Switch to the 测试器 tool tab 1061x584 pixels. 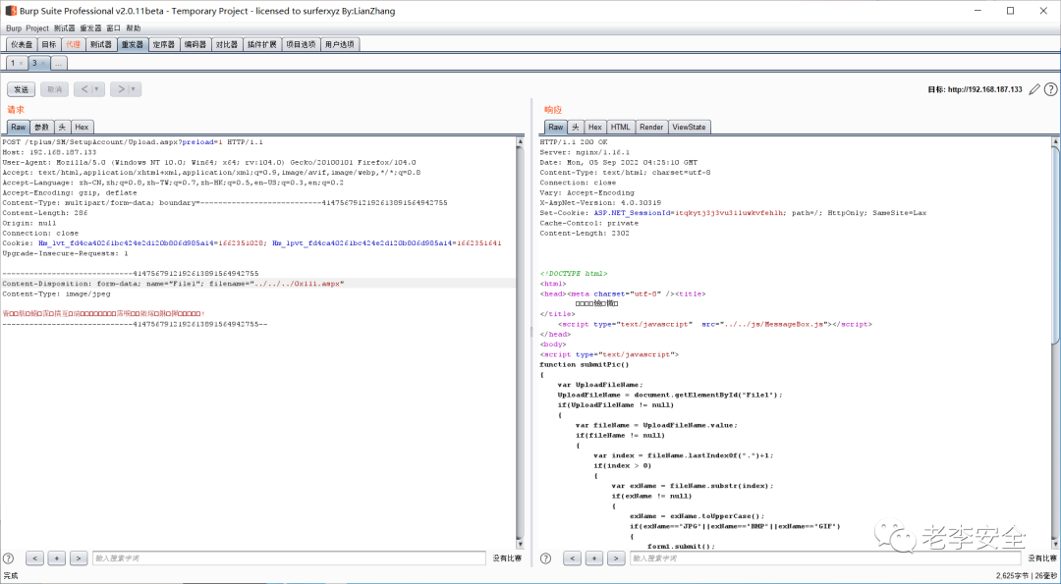point(101,44)
